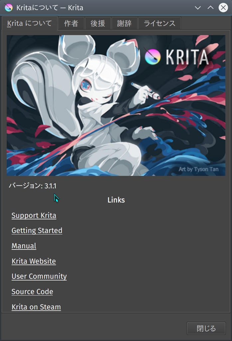Image resolution: width=232 pixels, height=341 pixels.
Task: Show the 謝辞 tab
Action: pos(124,23)
